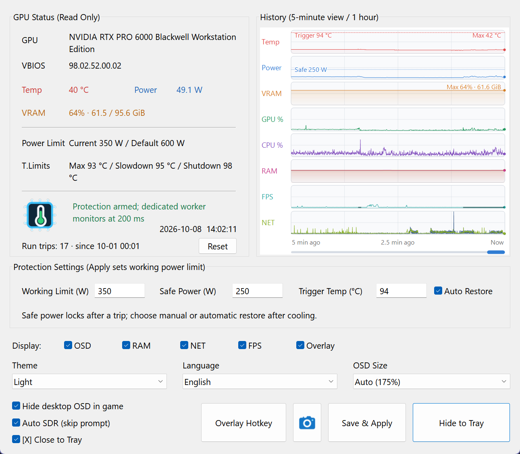Click the VBIOS value 98.02.52.00.02

(95, 66)
